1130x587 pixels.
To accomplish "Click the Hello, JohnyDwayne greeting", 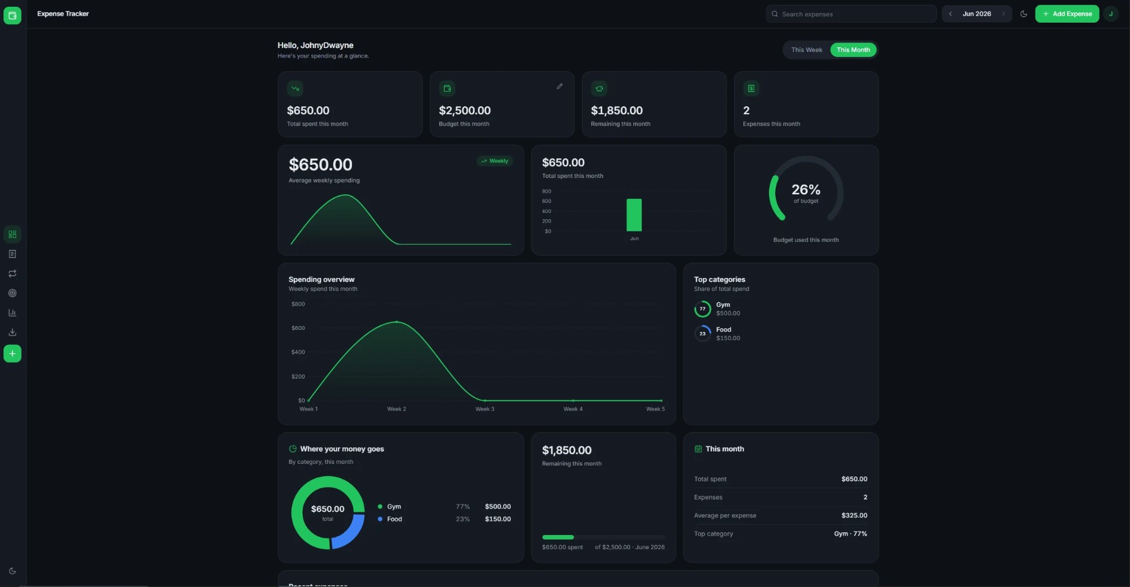I will pos(315,45).
